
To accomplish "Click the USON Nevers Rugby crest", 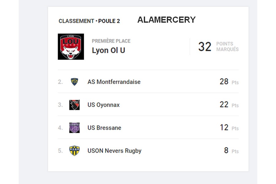I will pos(75,151).
